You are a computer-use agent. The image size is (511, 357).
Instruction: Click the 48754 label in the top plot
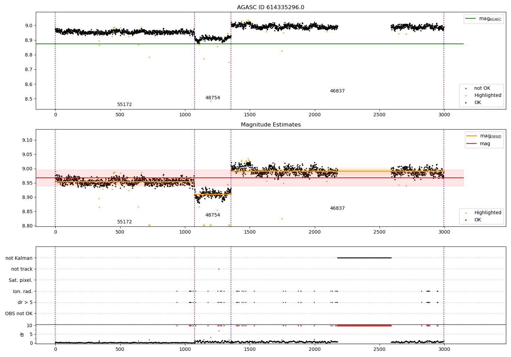point(213,98)
